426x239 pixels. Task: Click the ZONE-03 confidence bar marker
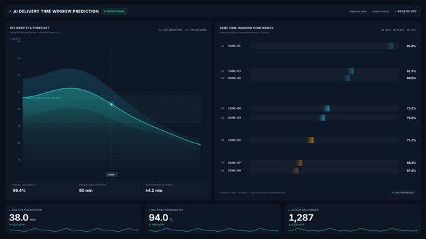coord(351,71)
